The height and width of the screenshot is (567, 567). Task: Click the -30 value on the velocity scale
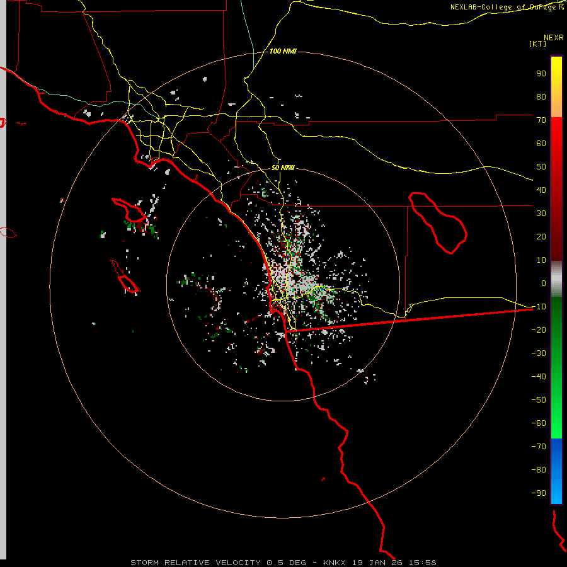pos(539,353)
